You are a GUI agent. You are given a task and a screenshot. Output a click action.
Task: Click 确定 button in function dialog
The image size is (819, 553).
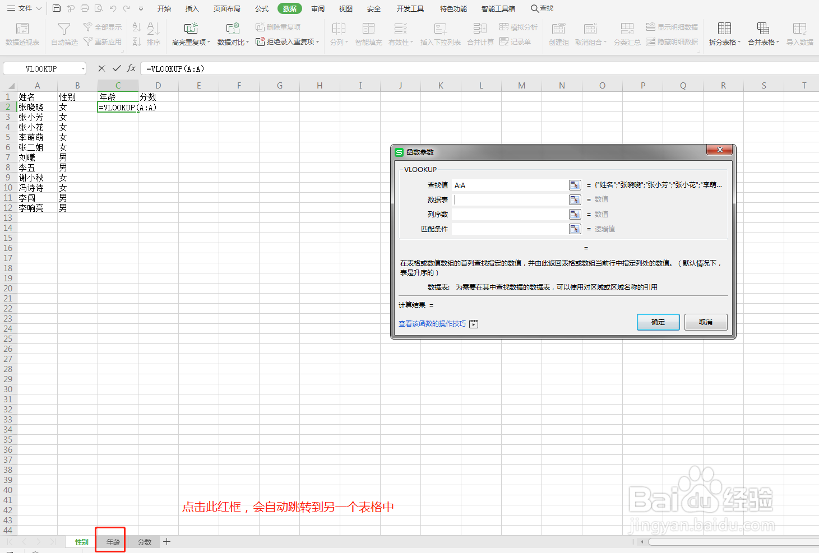[x=658, y=322]
